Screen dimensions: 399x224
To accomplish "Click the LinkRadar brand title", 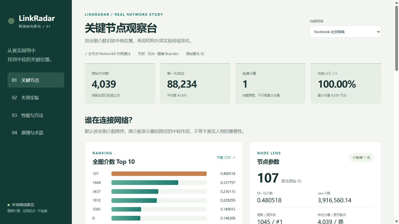I will 37,19.
